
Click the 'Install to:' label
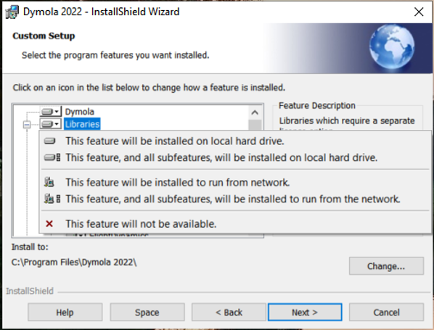[x=30, y=247]
